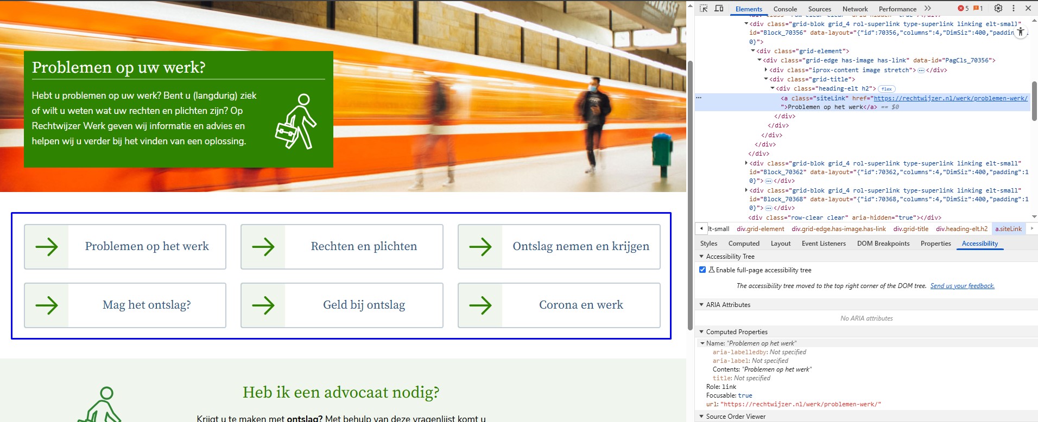Screen dimensions: 1038x422
Task: Open the more DevTools tabs chevron
Action: [928, 9]
